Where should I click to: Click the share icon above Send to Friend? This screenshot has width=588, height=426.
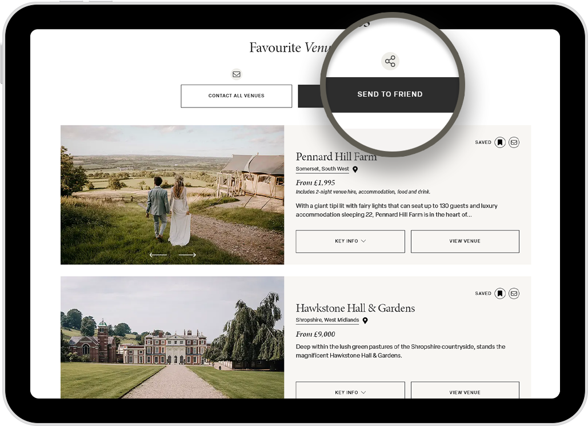point(390,61)
